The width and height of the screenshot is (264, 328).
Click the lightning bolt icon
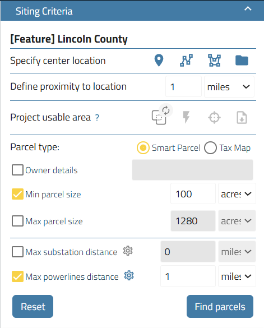186,117
